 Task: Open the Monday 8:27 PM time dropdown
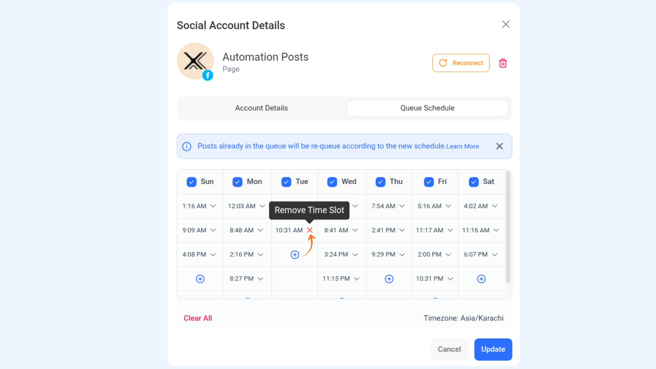tap(260, 279)
